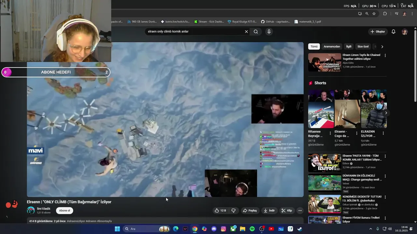
Task: Open options for DÜNYANIN EN EĞLENCELİ video
Action: tap(385, 176)
